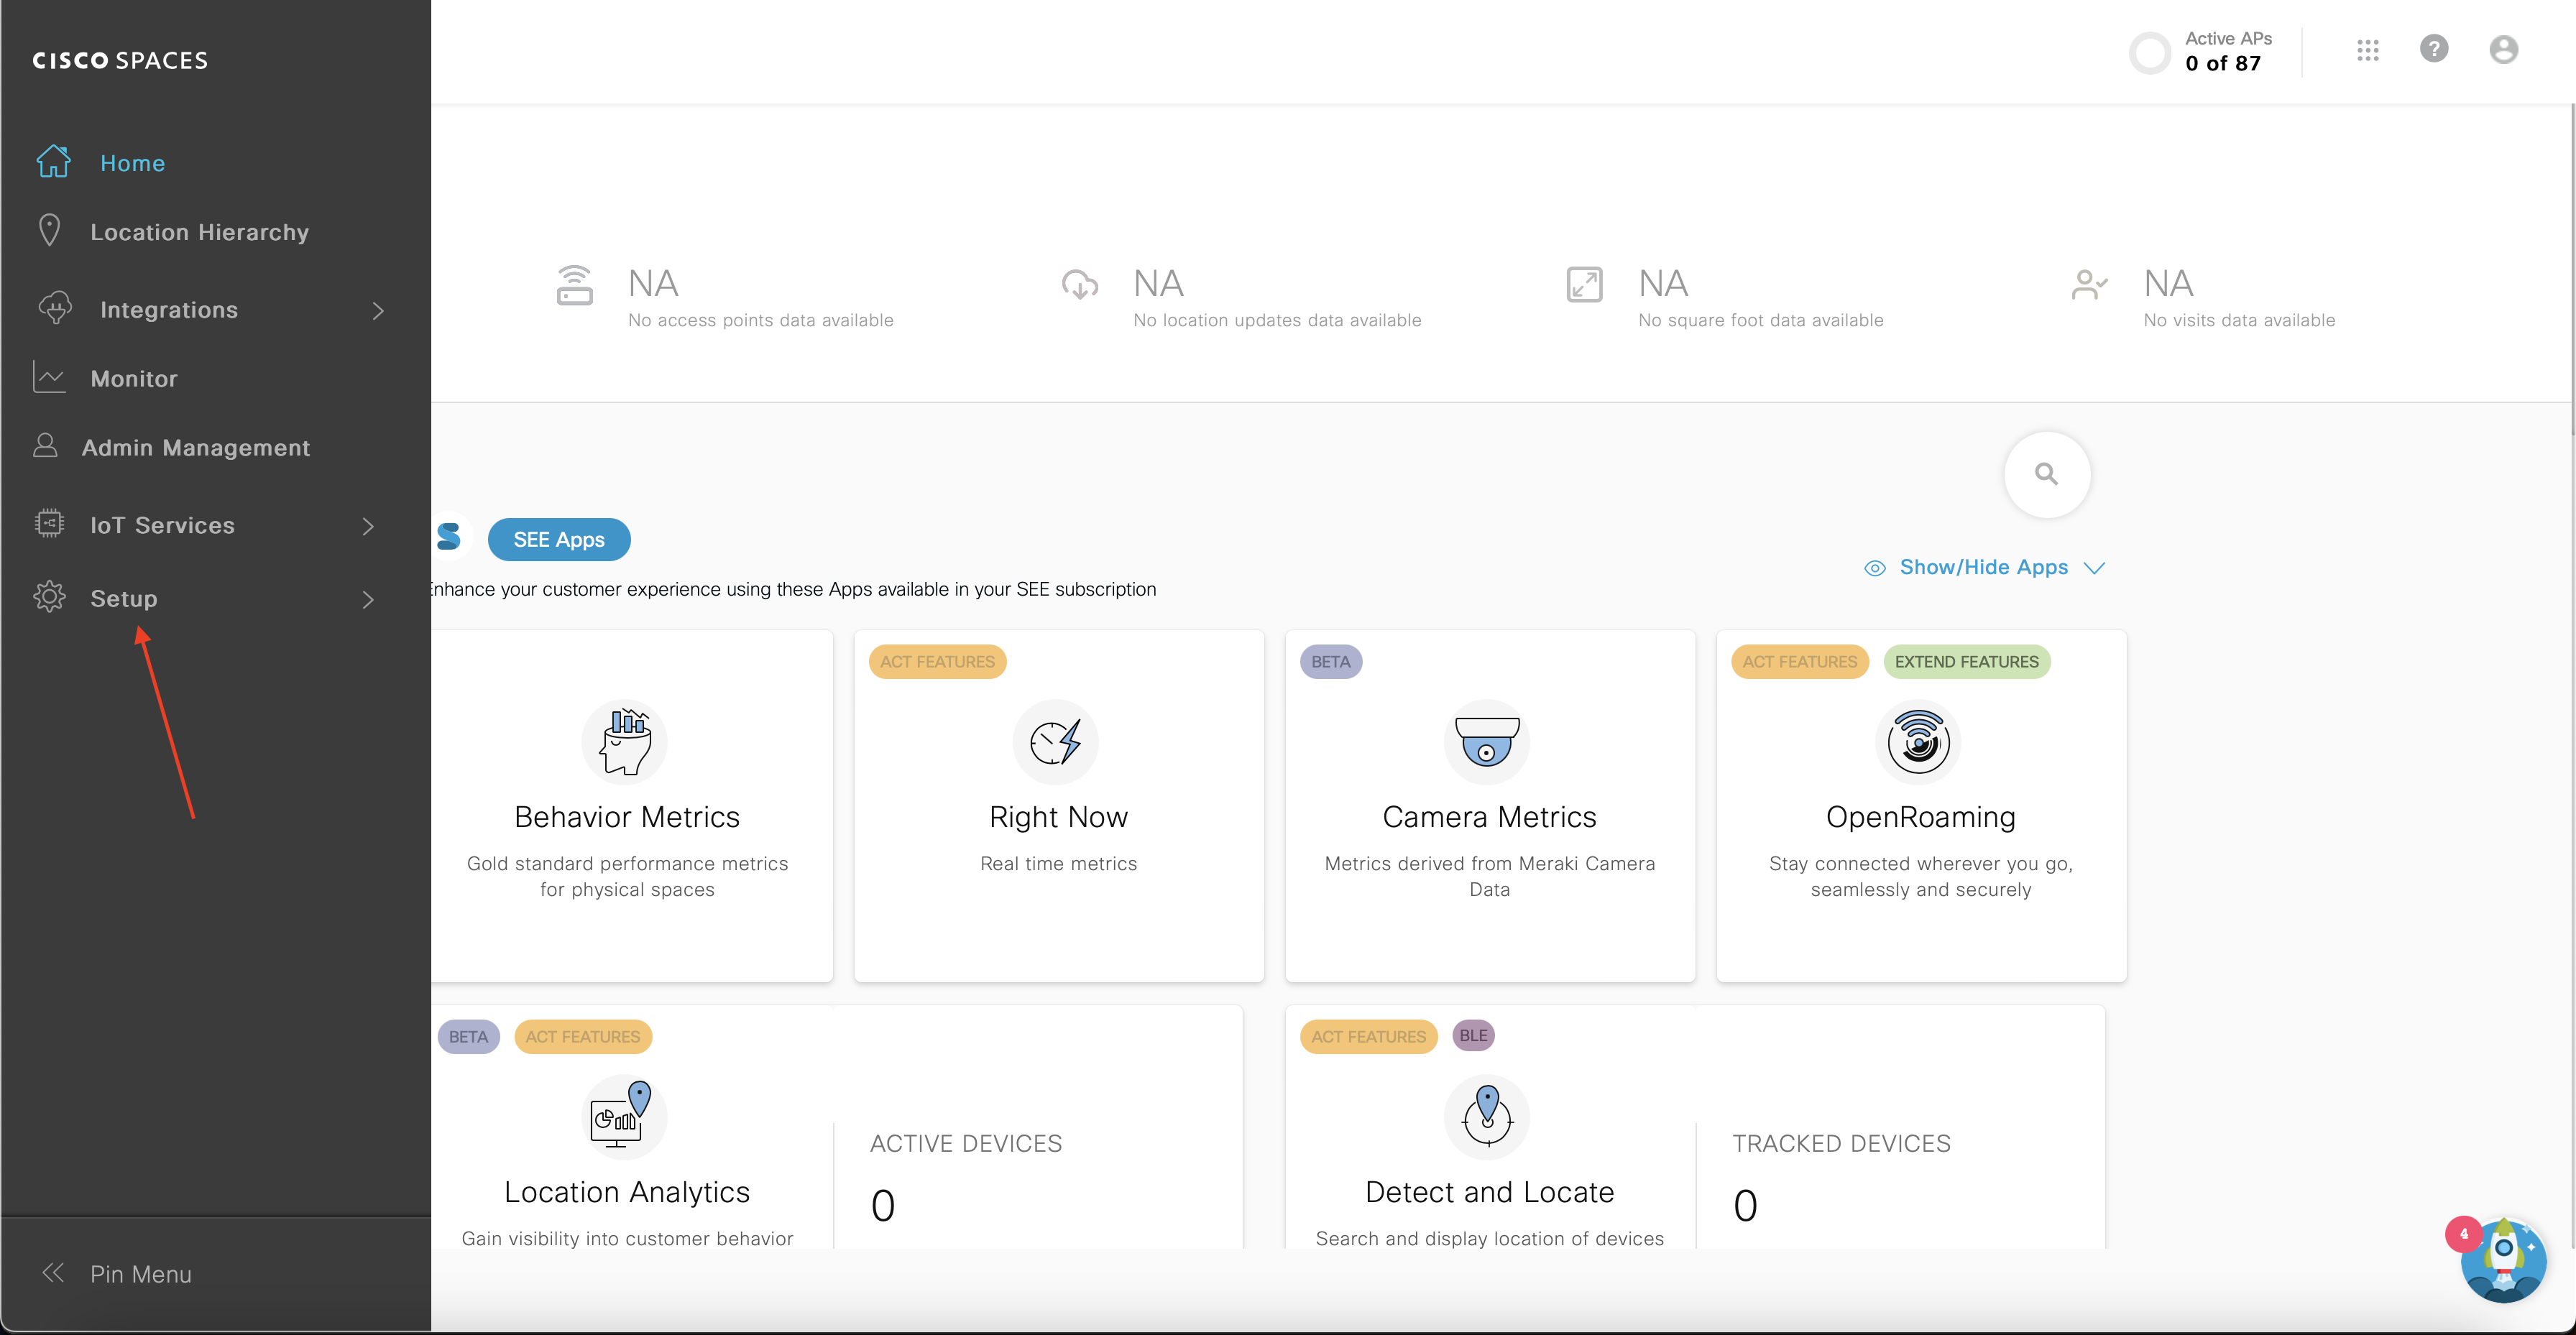Click the Right Now title
This screenshot has height=1335, width=2576.
click(1058, 817)
